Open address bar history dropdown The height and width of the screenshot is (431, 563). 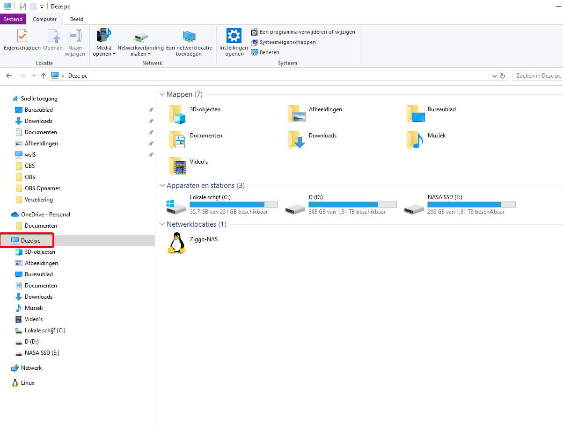(x=495, y=76)
